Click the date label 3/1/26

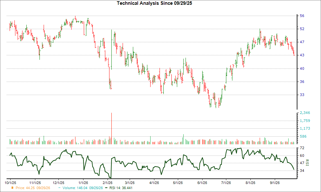tap(130, 183)
